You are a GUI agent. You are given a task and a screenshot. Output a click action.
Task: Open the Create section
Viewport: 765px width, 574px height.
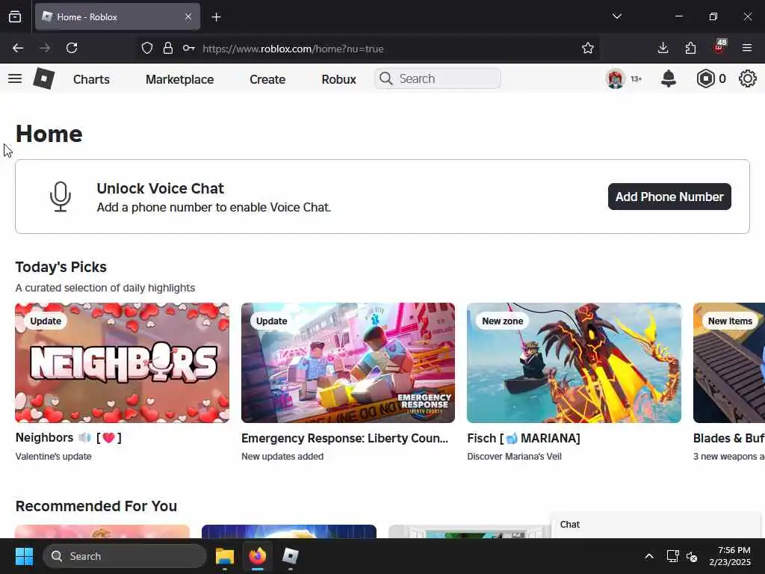click(267, 79)
